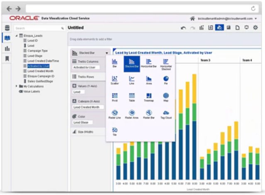Choose the Pivot table type
The height and width of the screenshot is (195, 265).
pyautogui.click(x=114, y=97)
